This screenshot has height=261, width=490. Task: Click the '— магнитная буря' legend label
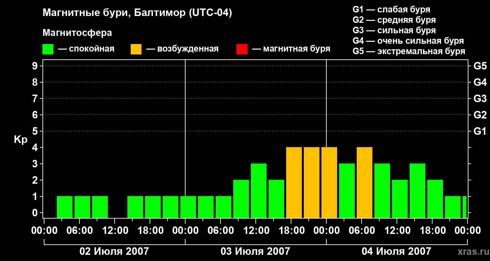pos(291,49)
